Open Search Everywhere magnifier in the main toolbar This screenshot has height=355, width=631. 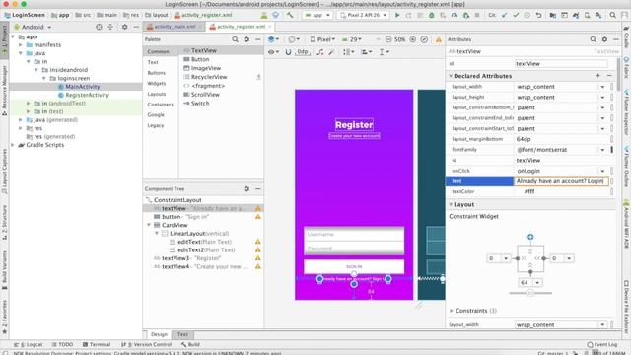612,15
